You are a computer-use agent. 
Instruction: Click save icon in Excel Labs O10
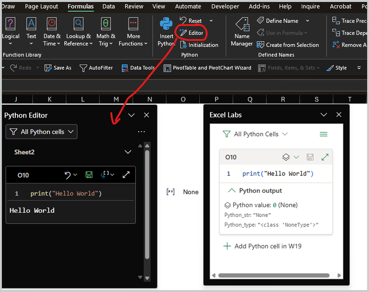310,157
